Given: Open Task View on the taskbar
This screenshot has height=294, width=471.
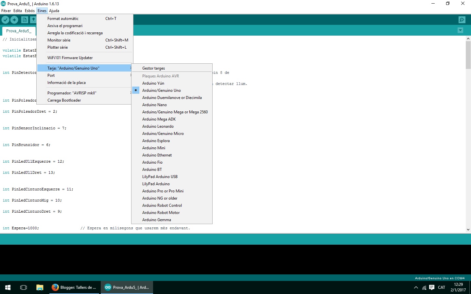Looking at the screenshot, I should tap(24, 287).
